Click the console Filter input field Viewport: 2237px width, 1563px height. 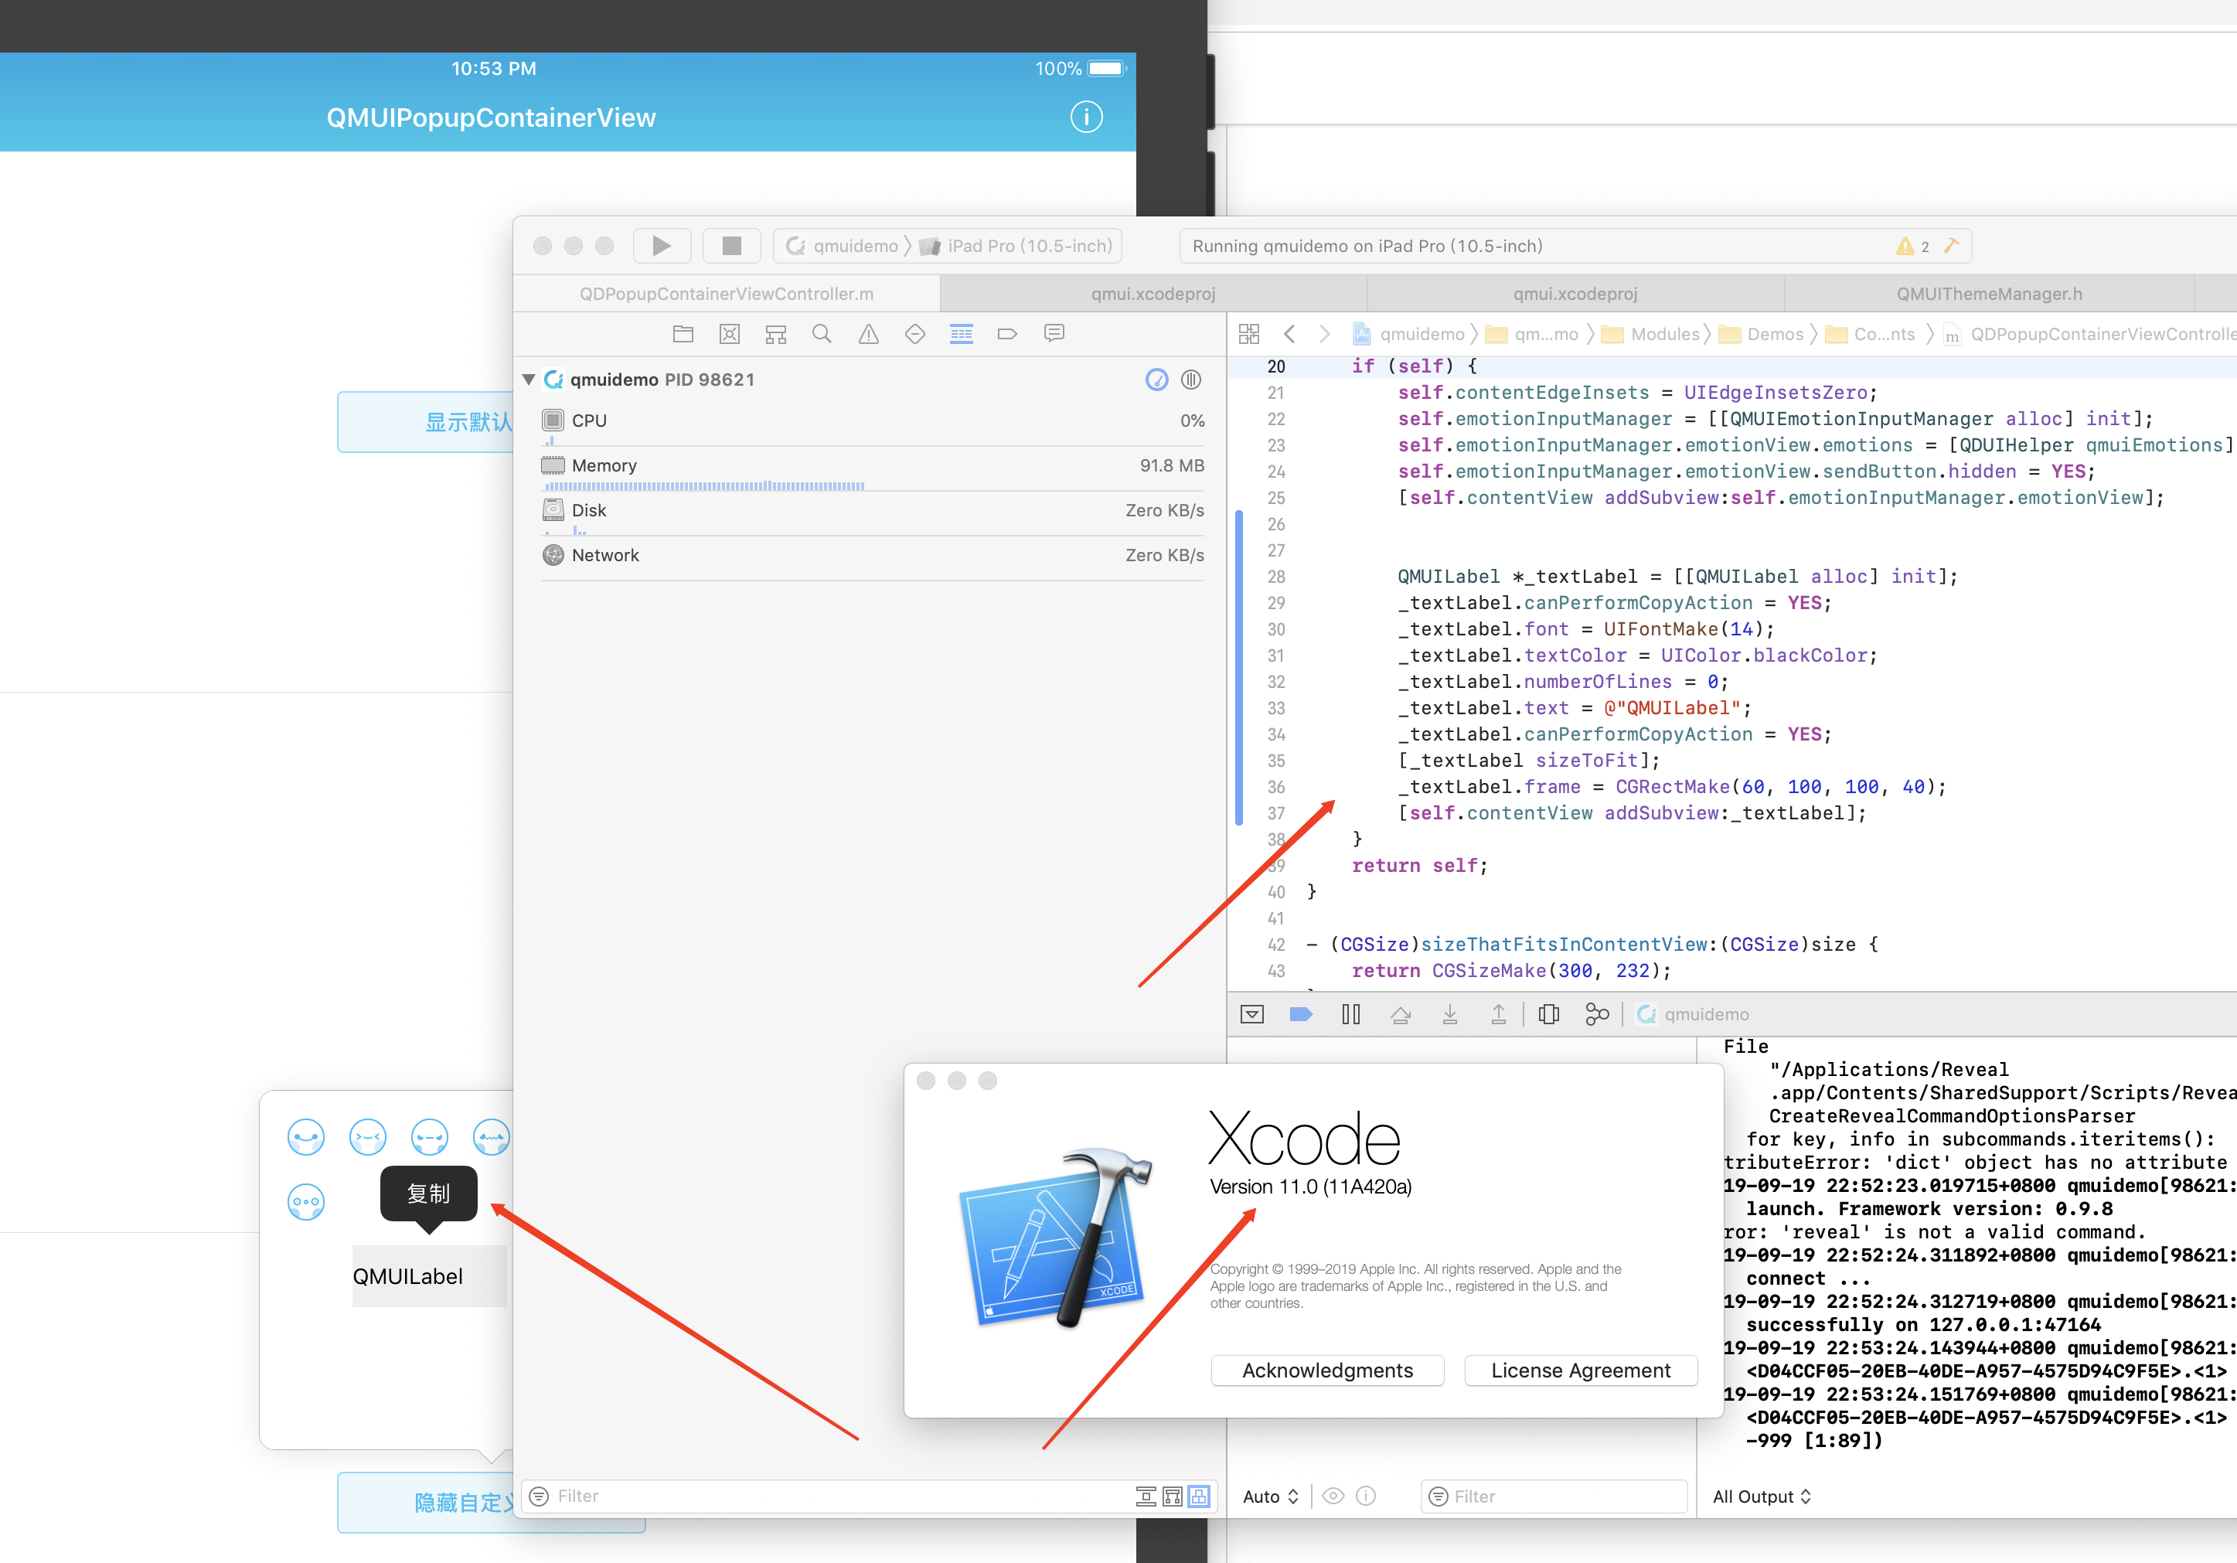click(1554, 1496)
